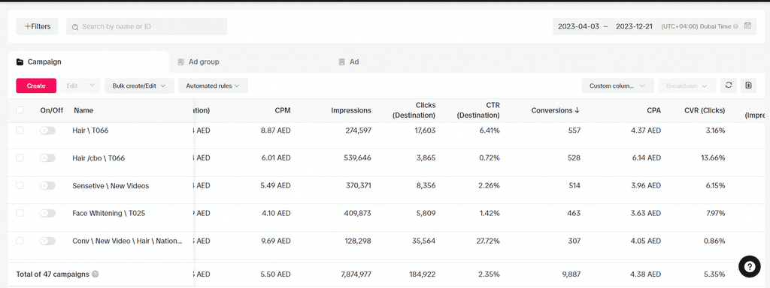Open campaign Sensetive \ New Videos
770x288 pixels.
point(111,186)
